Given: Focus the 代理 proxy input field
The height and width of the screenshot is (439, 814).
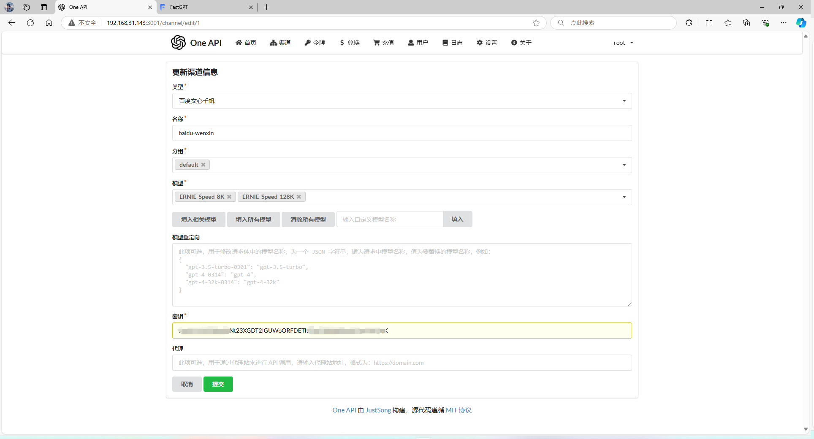Looking at the screenshot, I should click(x=402, y=363).
